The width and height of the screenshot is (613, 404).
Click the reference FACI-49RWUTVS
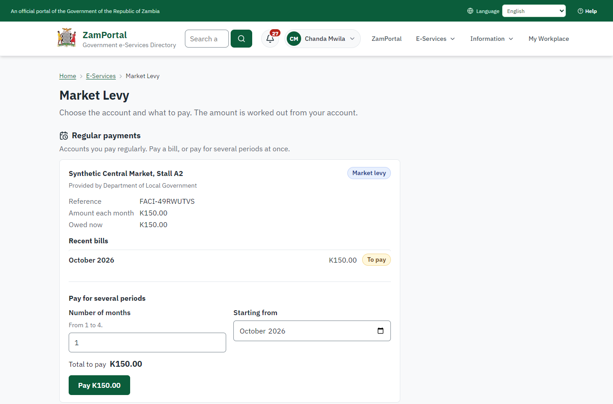167,201
